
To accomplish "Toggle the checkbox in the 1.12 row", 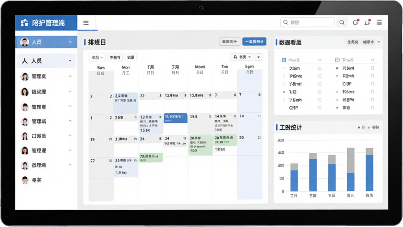I will coord(320,92).
